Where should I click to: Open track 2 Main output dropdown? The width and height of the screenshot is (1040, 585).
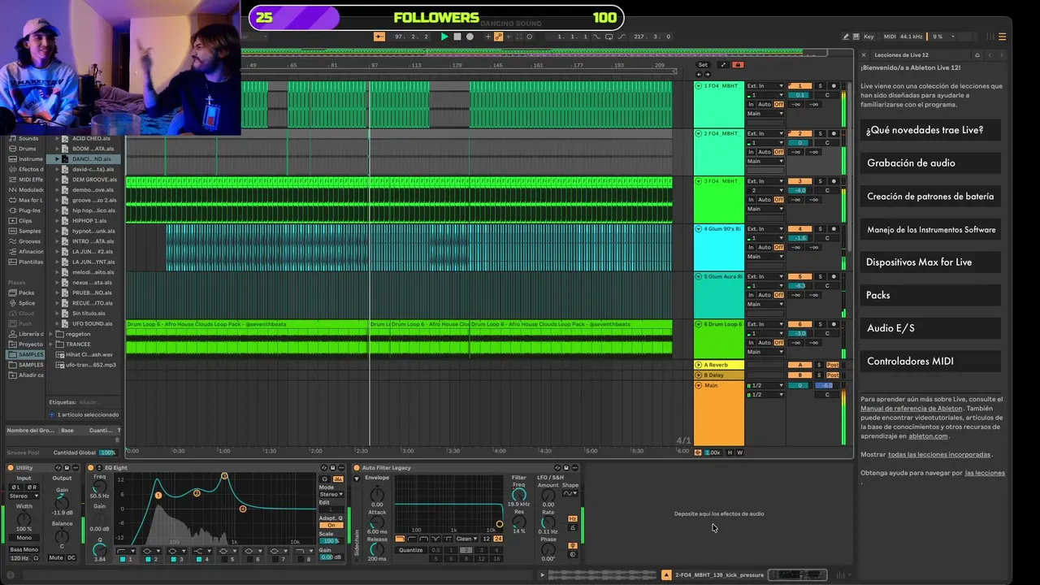click(765, 161)
